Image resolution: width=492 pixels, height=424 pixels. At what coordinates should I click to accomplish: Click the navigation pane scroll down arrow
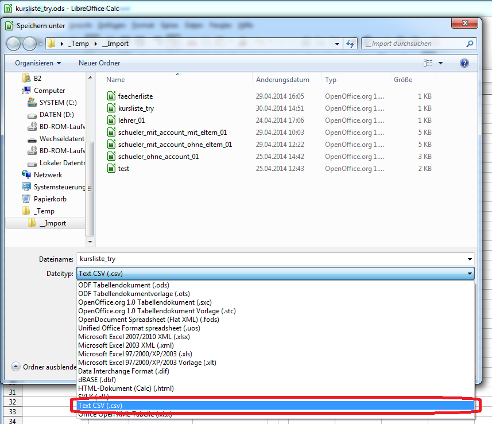tap(90, 242)
